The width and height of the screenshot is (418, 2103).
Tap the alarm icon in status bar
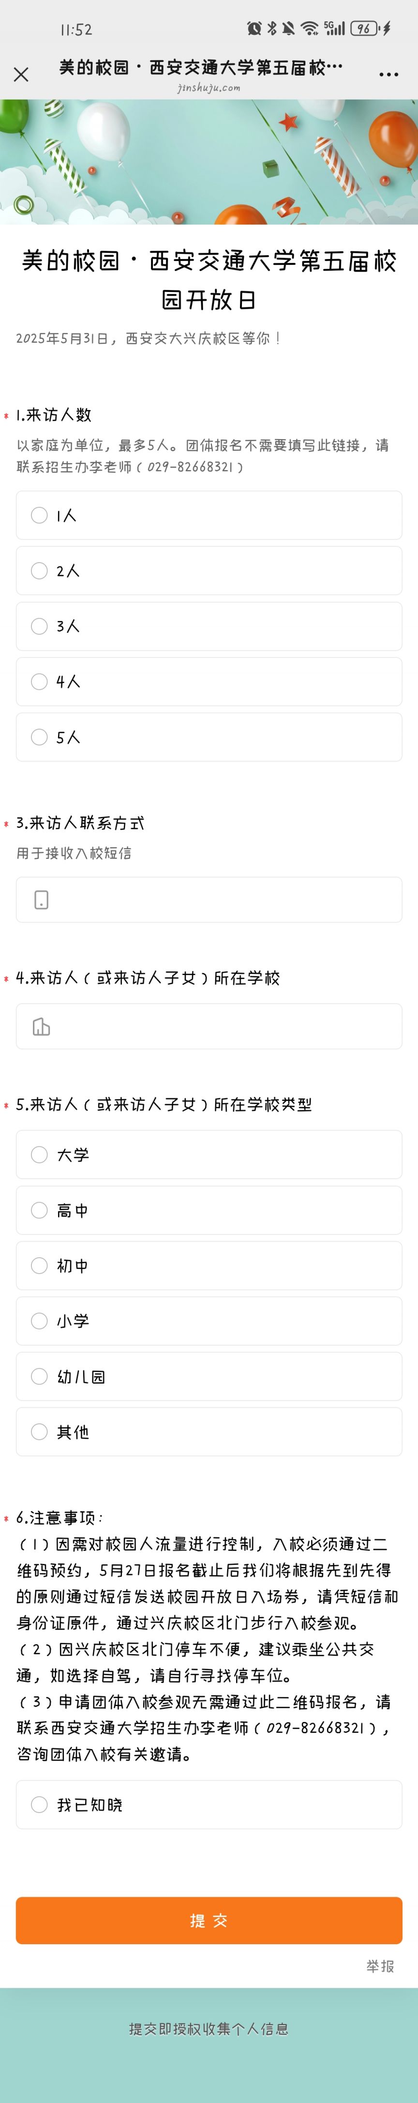point(254,29)
